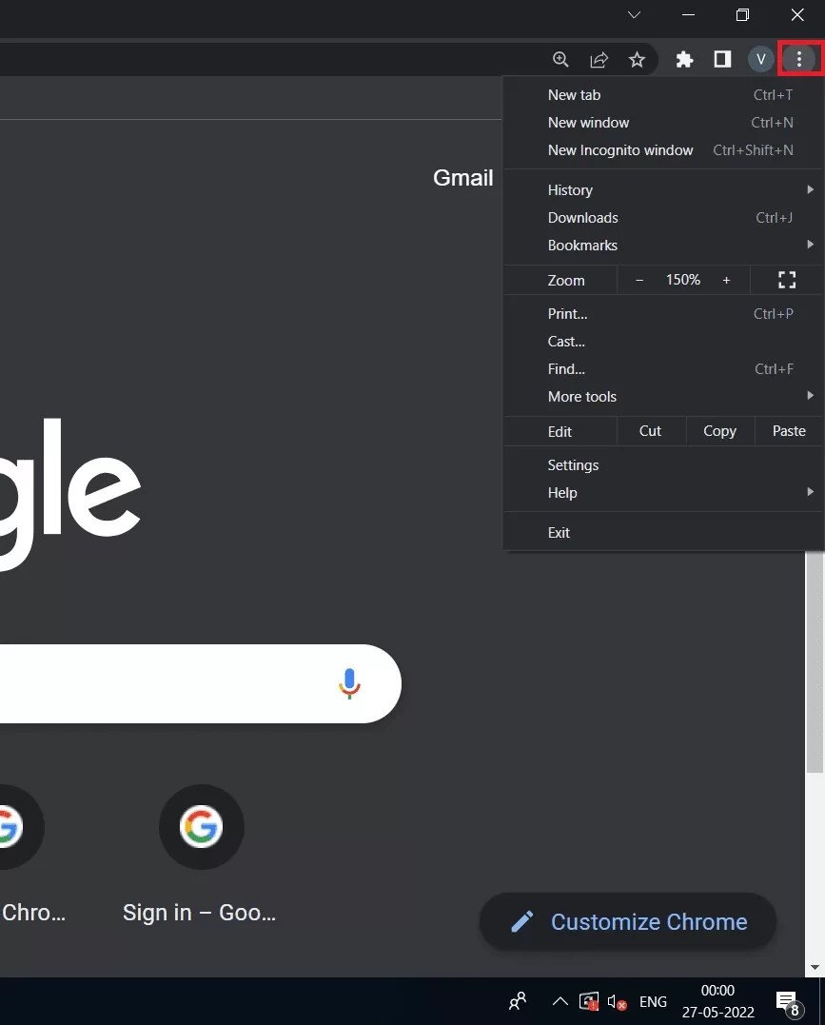Activate voice search microphone icon
Image resolution: width=825 pixels, height=1025 pixels.
[x=349, y=683]
